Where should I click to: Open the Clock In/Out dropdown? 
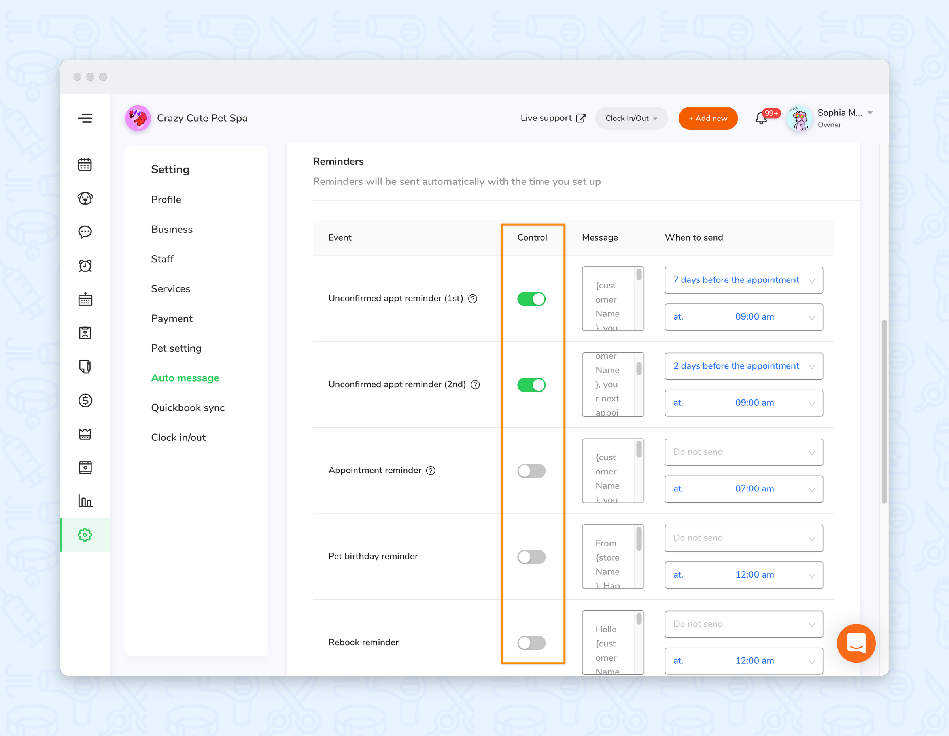[631, 118]
